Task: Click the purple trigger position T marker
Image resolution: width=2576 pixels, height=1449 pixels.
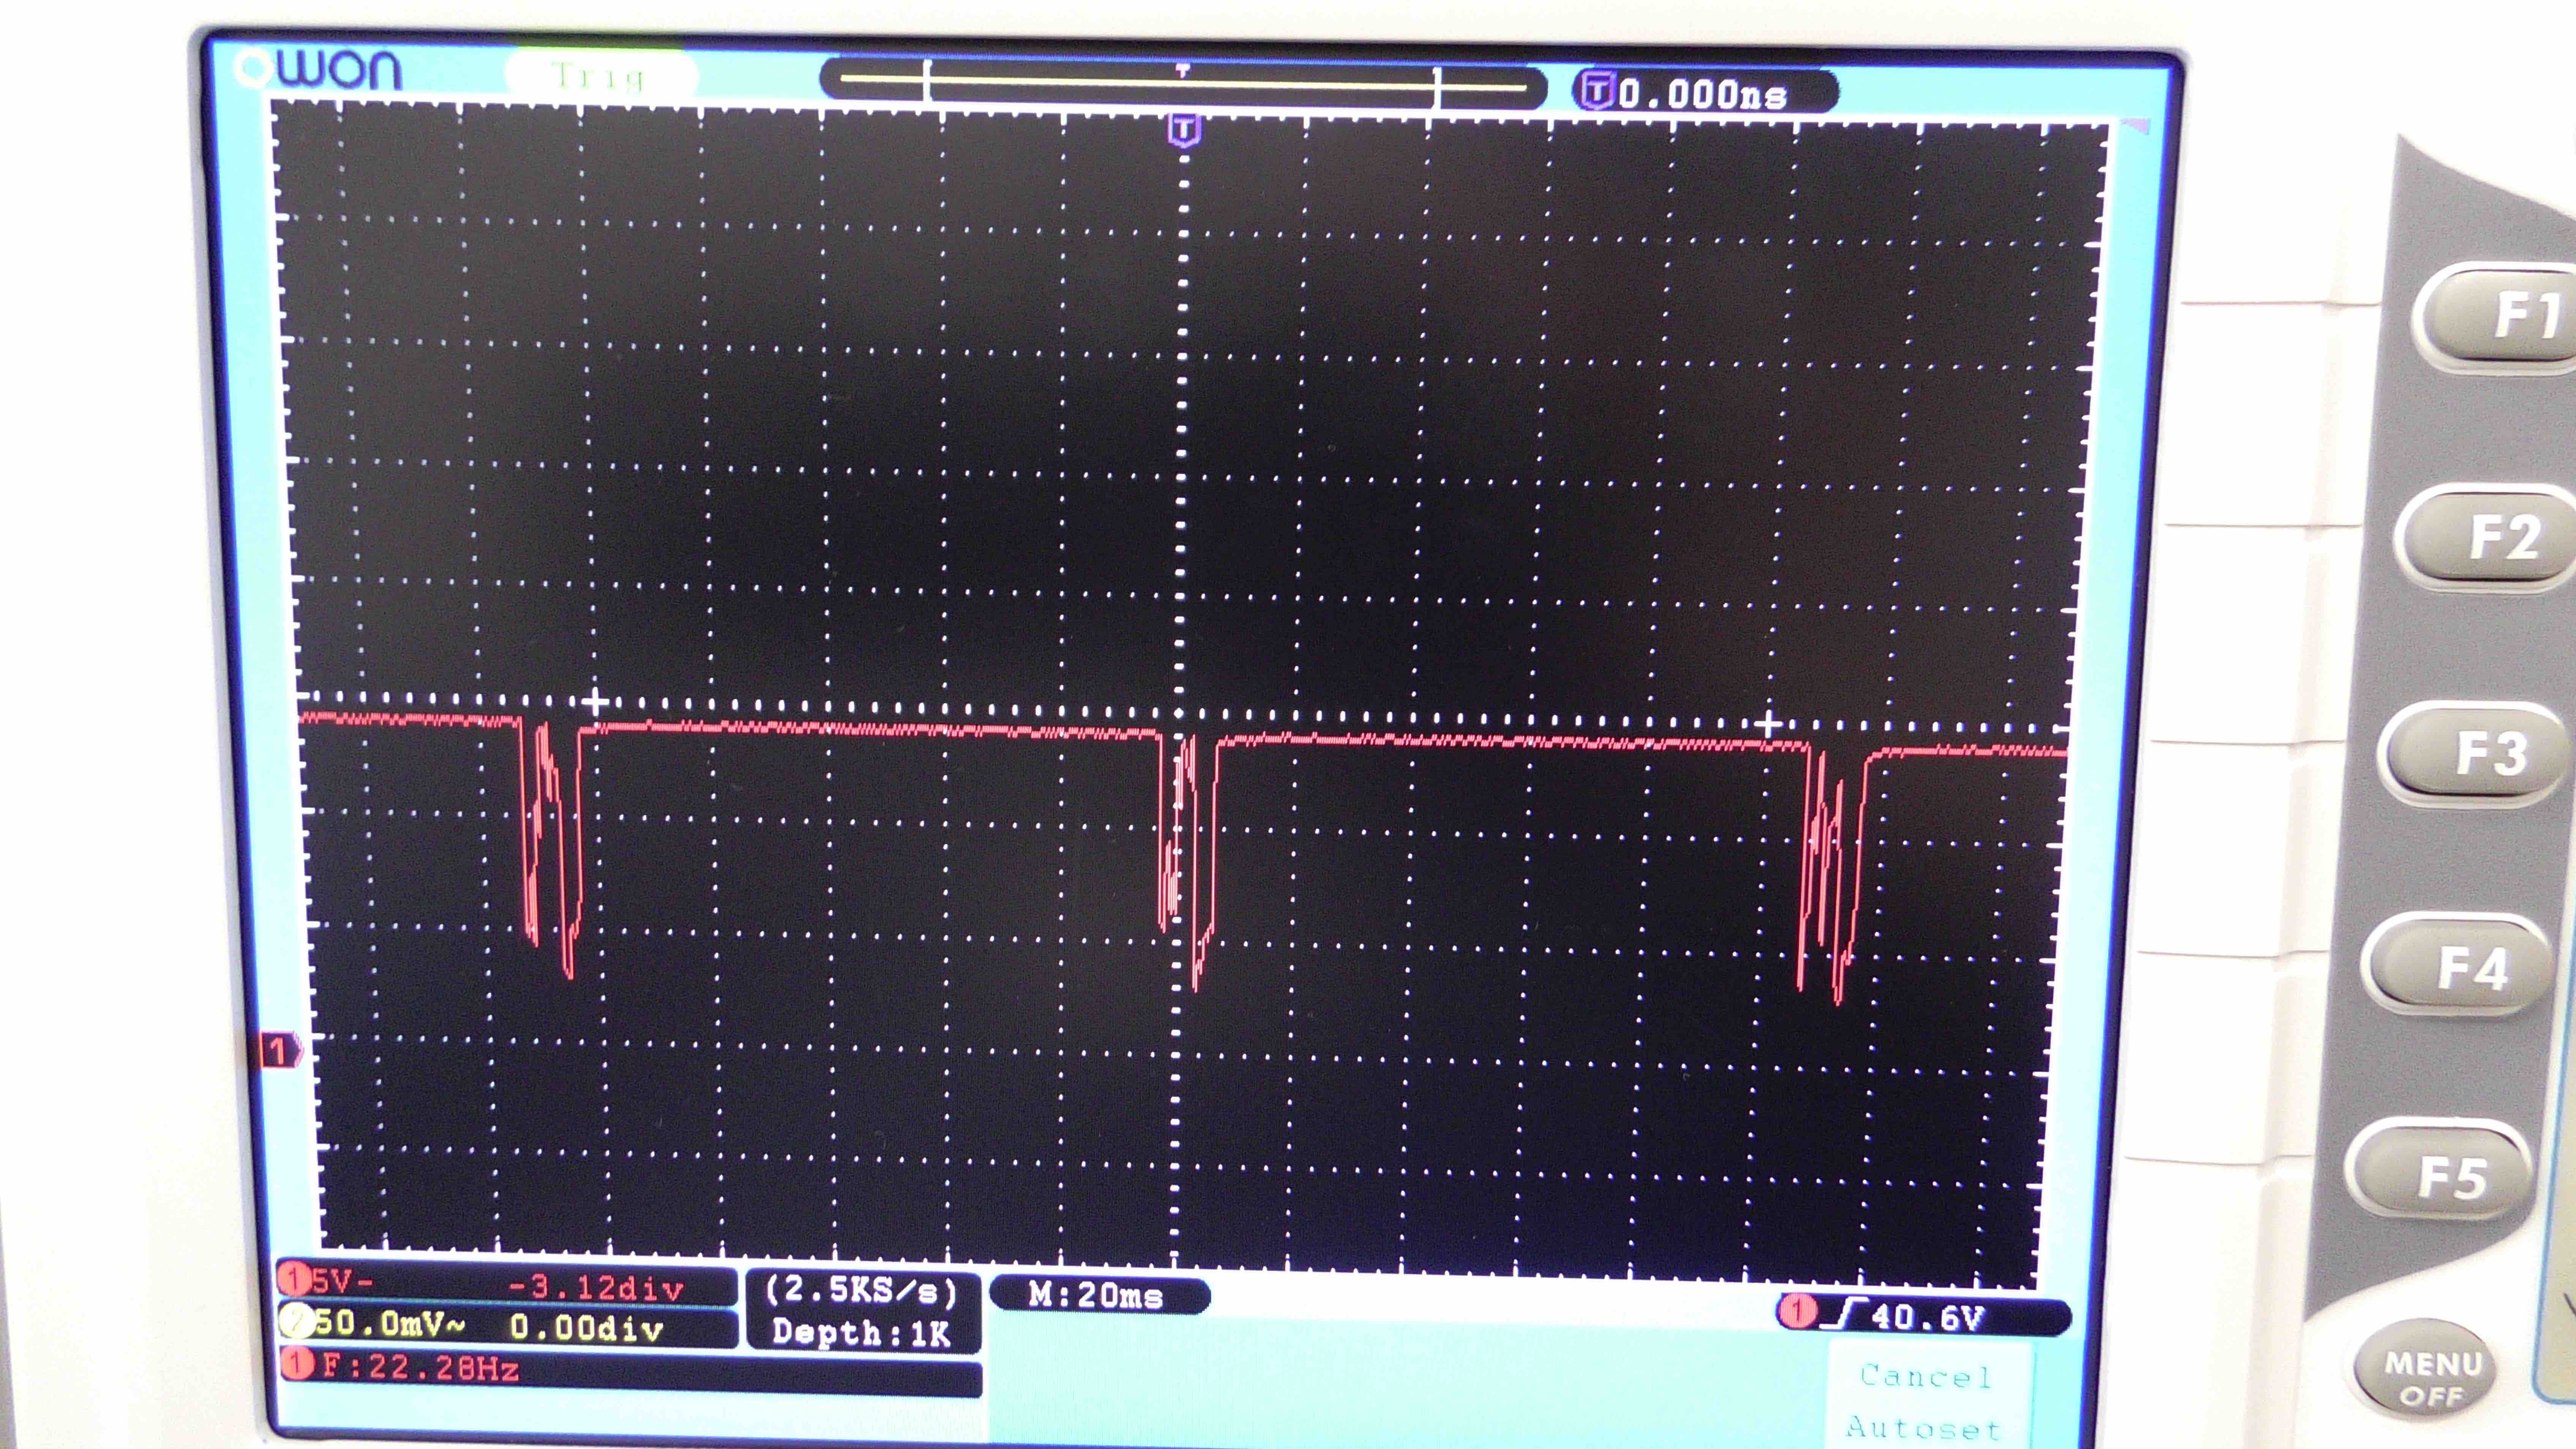Action: pos(1184,130)
